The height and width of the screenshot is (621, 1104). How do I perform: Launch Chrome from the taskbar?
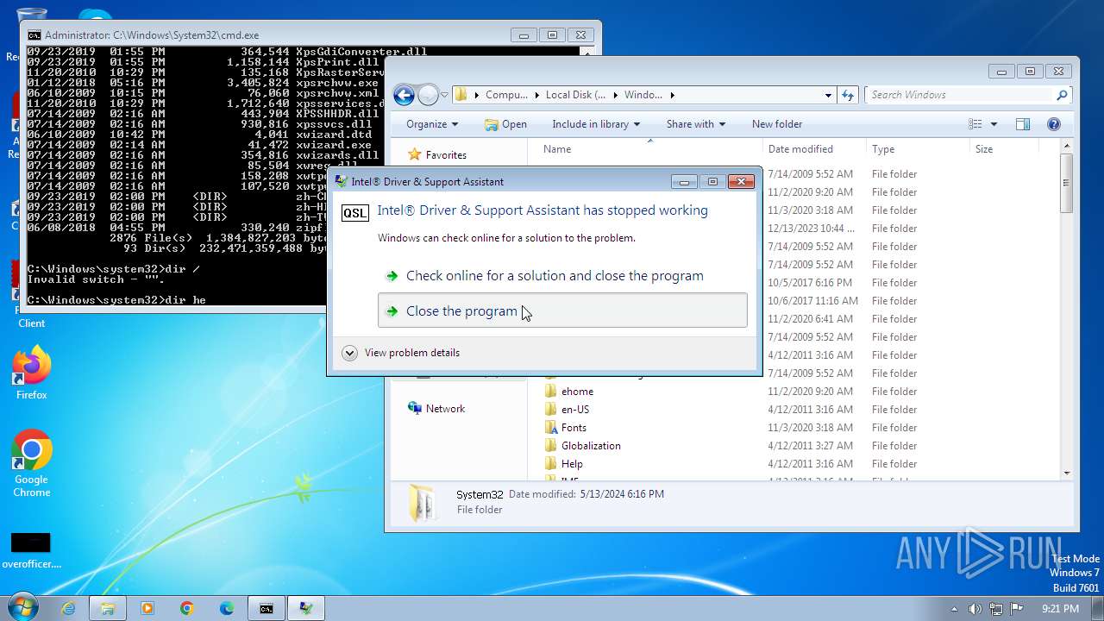coord(187,608)
